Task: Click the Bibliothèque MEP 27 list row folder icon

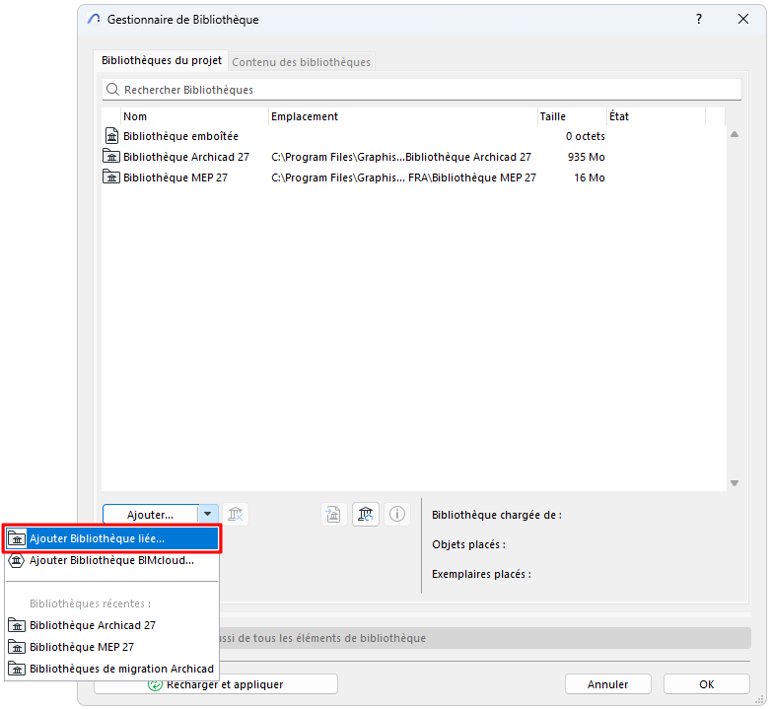Action: click(111, 177)
